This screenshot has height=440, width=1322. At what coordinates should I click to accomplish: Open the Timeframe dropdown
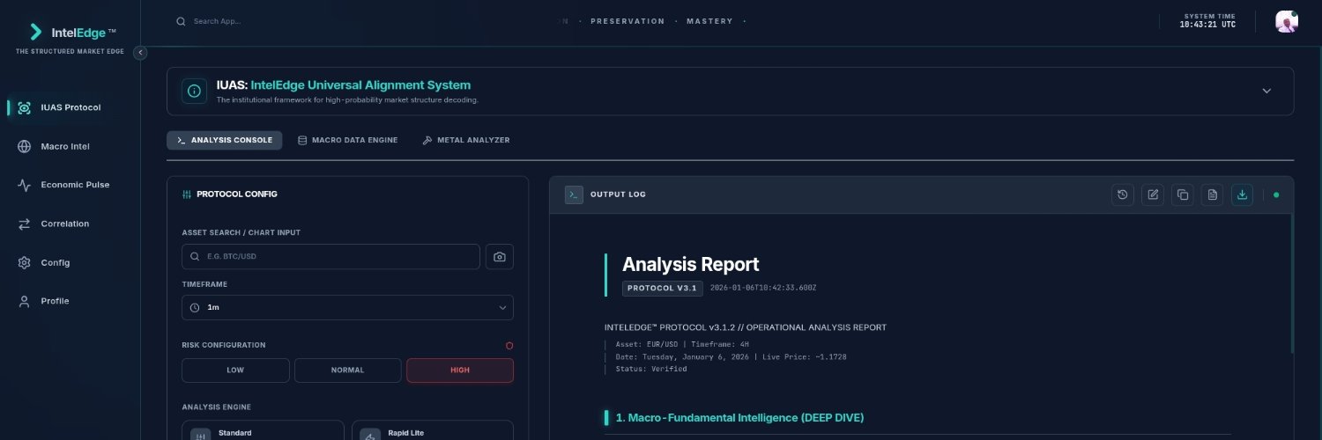pos(347,308)
